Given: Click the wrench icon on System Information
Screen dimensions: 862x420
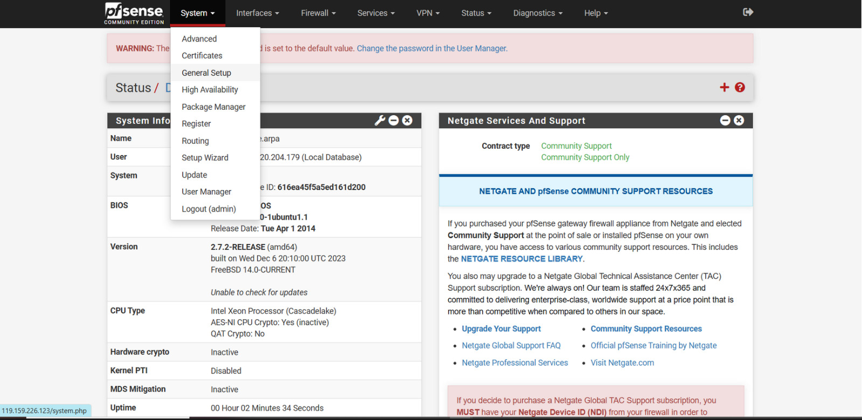Looking at the screenshot, I should [380, 121].
